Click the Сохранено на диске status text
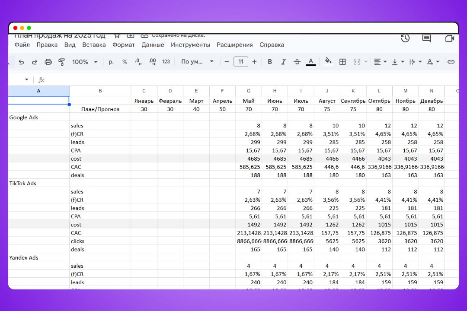The image size is (467, 311). [x=178, y=35]
